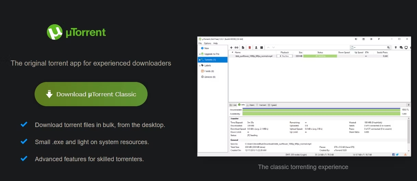The width and height of the screenshot is (417, 181).
Task: Expand the Labels tree node
Action: click(x=200, y=65)
